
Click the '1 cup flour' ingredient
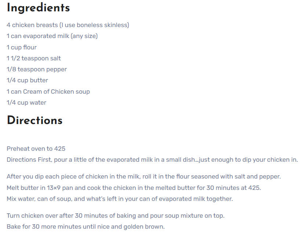(x=22, y=47)
